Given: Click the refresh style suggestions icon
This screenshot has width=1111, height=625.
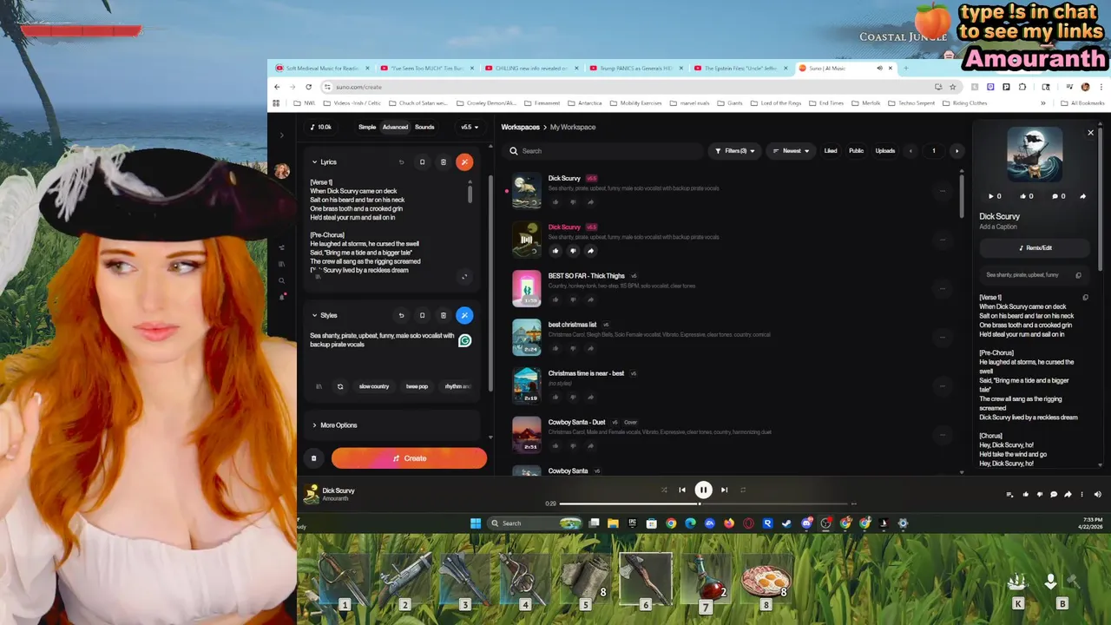Looking at the screenshot, I should click(x=340, y=386).
